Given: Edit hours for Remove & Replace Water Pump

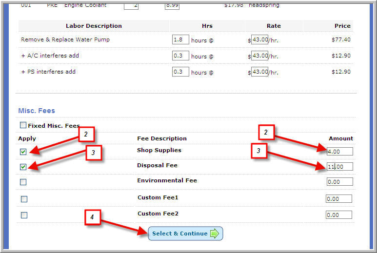Looking at the screenshot, I should [180, 39].
